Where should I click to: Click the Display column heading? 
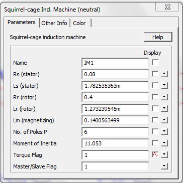[152, 53]
